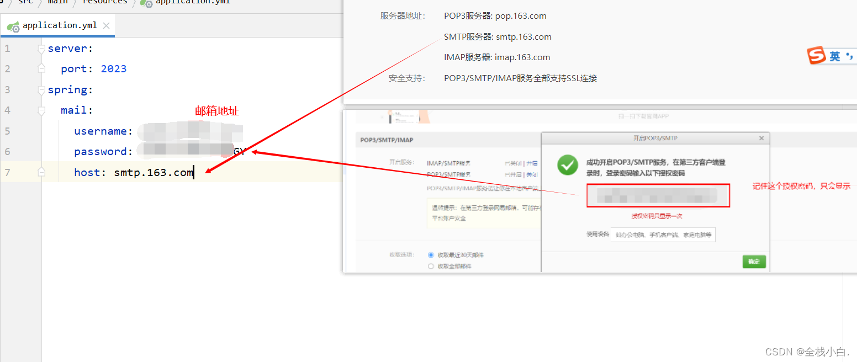Click line number 1 in the gutter
The height and width of the screenshot is (362, 857).
point(7,49)
